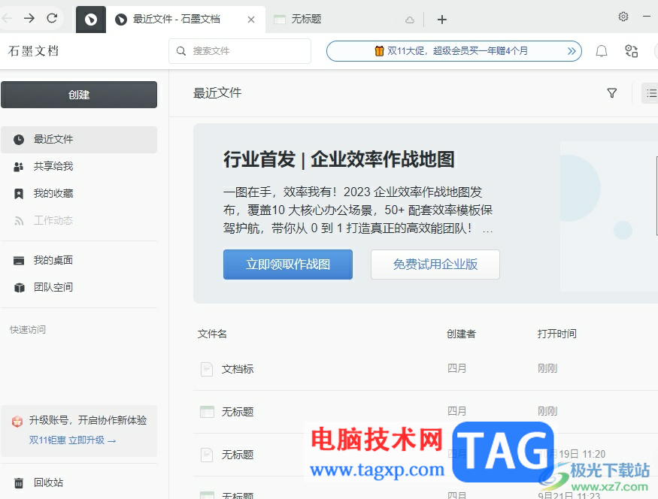This screenshot has height=499, width=658.
Task: Open a new tab with plus icon
Action: (x=442, y=20)
